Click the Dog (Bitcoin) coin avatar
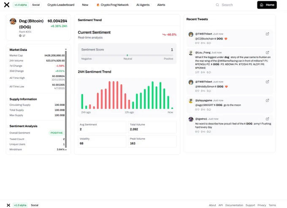 [13, 21]
